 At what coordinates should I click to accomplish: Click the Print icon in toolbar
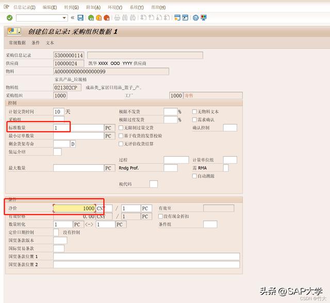[117, 18]
